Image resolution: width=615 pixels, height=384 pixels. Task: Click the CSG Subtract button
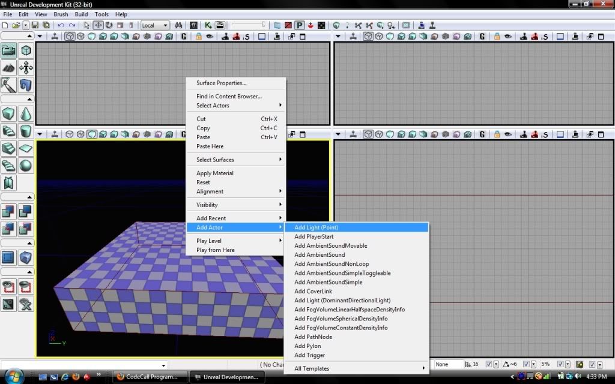[x=26, y=212]
